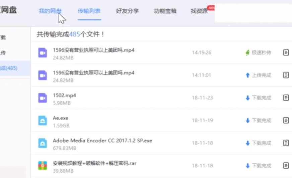This screenshot has height=178, width=292.
Task: Click the Ae.exe file name
Action: [61, 118]
